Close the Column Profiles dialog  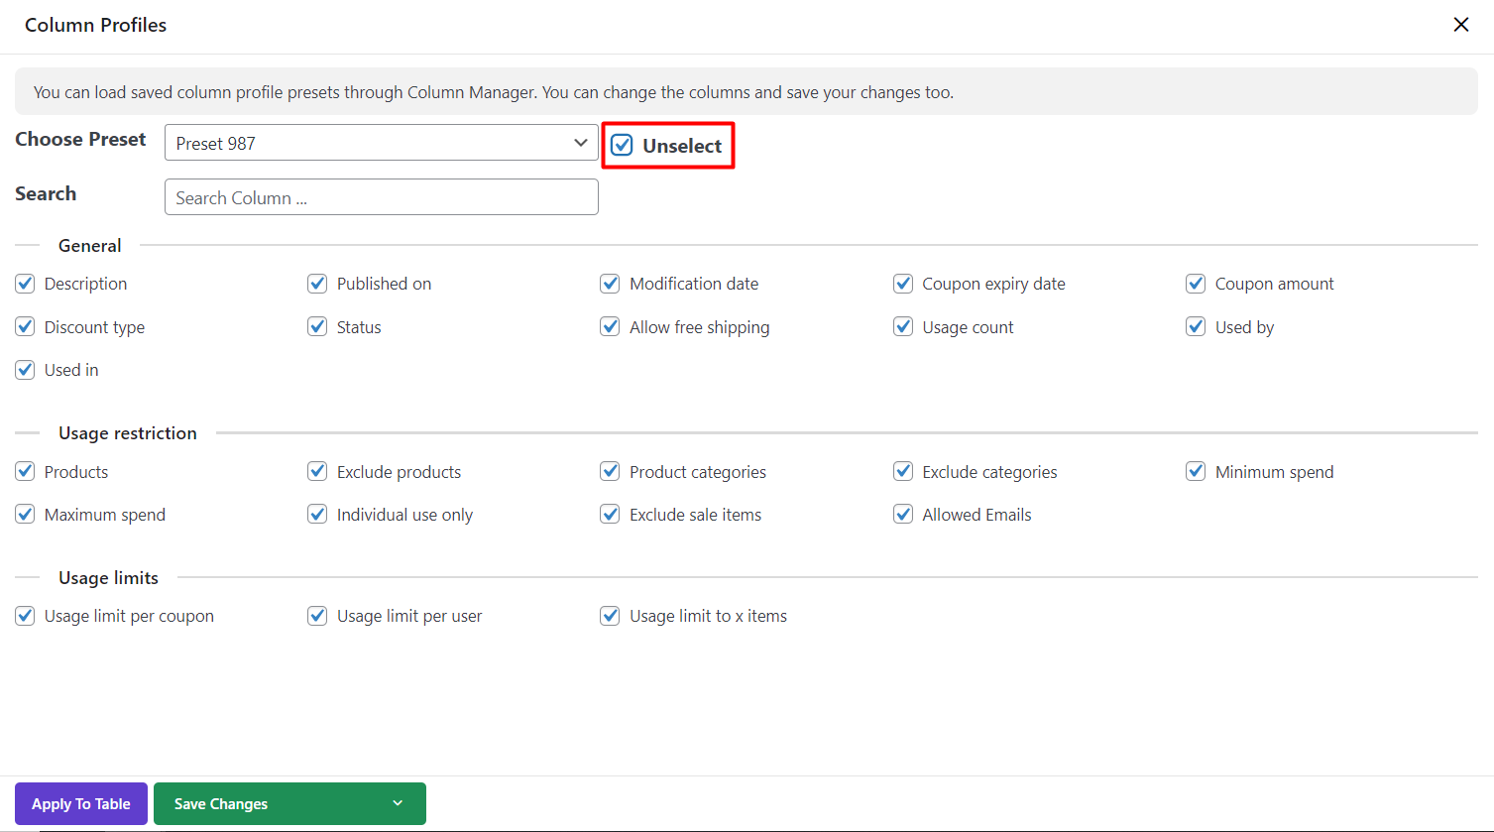[1460, 25]
